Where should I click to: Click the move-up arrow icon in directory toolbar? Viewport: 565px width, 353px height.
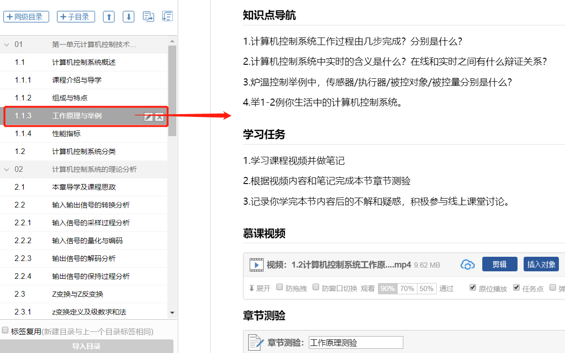109,17
